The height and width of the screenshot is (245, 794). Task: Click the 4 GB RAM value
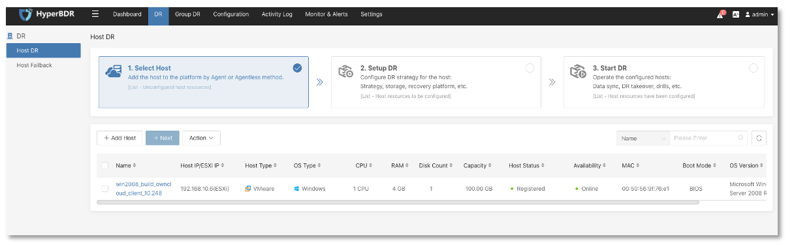pyautogui.click(x=399, y=189)
